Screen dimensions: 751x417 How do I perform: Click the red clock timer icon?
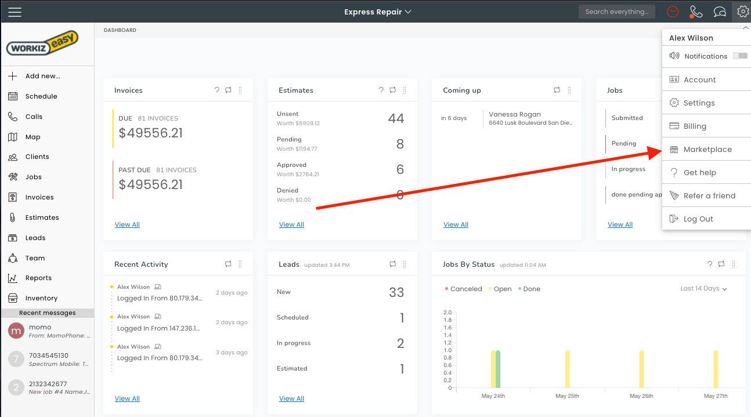pos(673,12)
